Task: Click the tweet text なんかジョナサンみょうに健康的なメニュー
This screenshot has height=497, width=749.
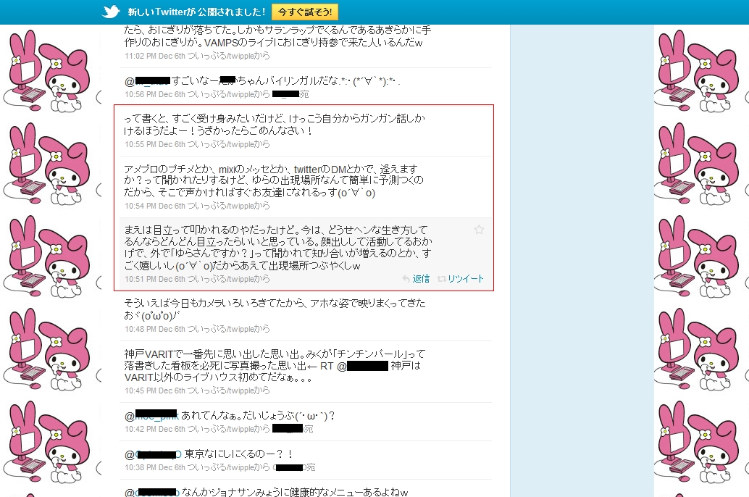Action: tap(295, 492)
